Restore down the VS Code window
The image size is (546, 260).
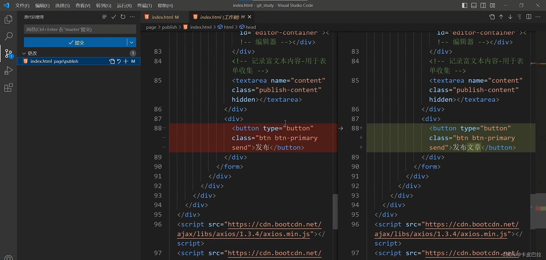521,5
